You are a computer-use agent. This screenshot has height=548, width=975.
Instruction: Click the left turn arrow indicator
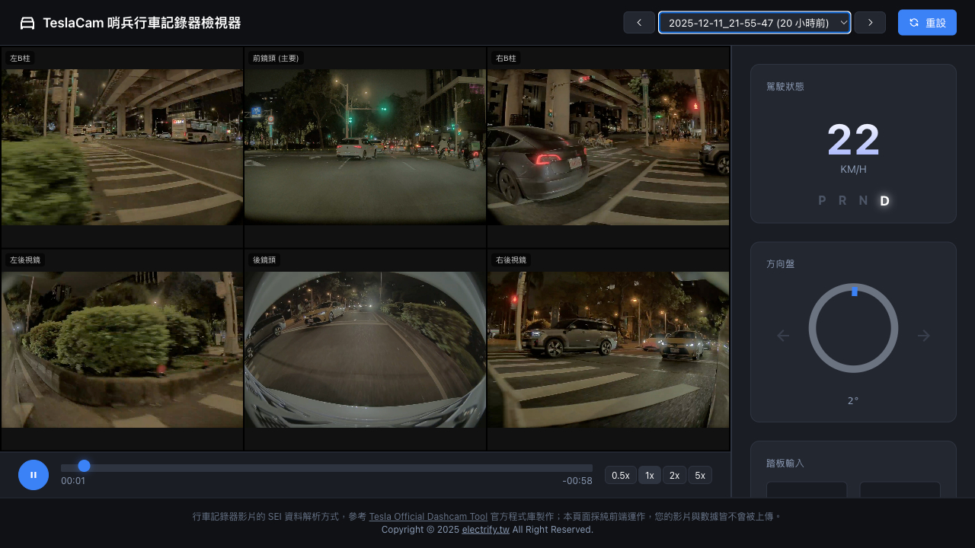tap(783, 336)
